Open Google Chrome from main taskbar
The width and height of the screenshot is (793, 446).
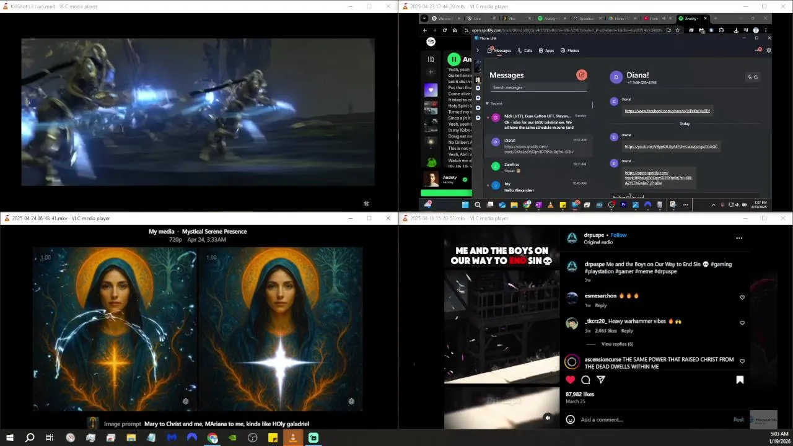pos(212,438)
